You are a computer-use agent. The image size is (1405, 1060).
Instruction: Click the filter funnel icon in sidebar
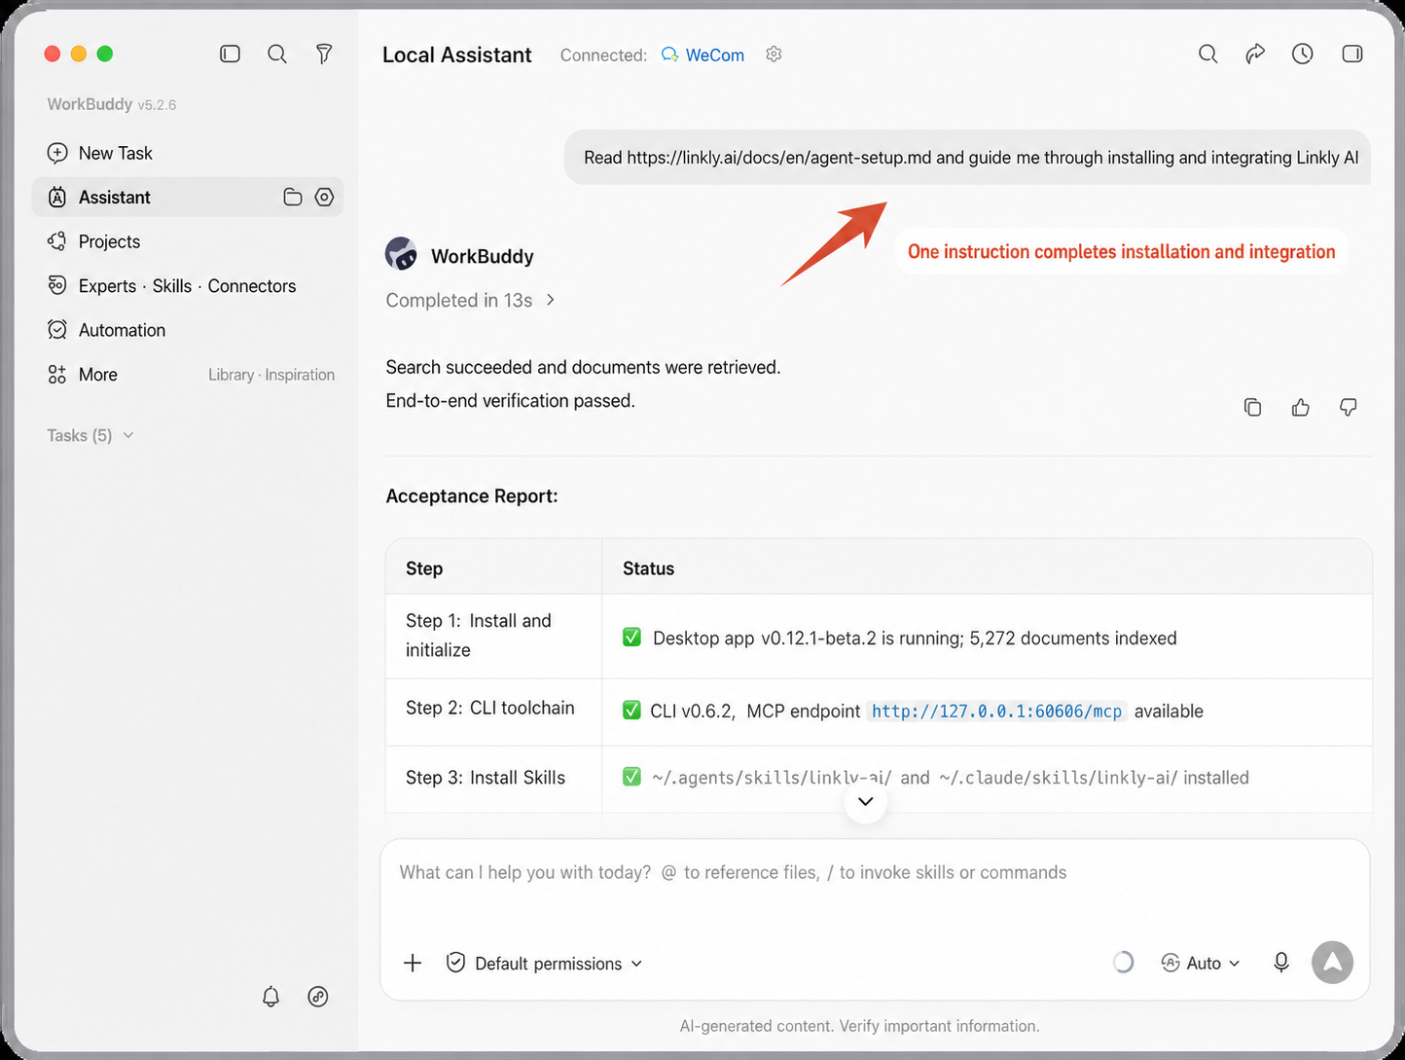point(324,55)
